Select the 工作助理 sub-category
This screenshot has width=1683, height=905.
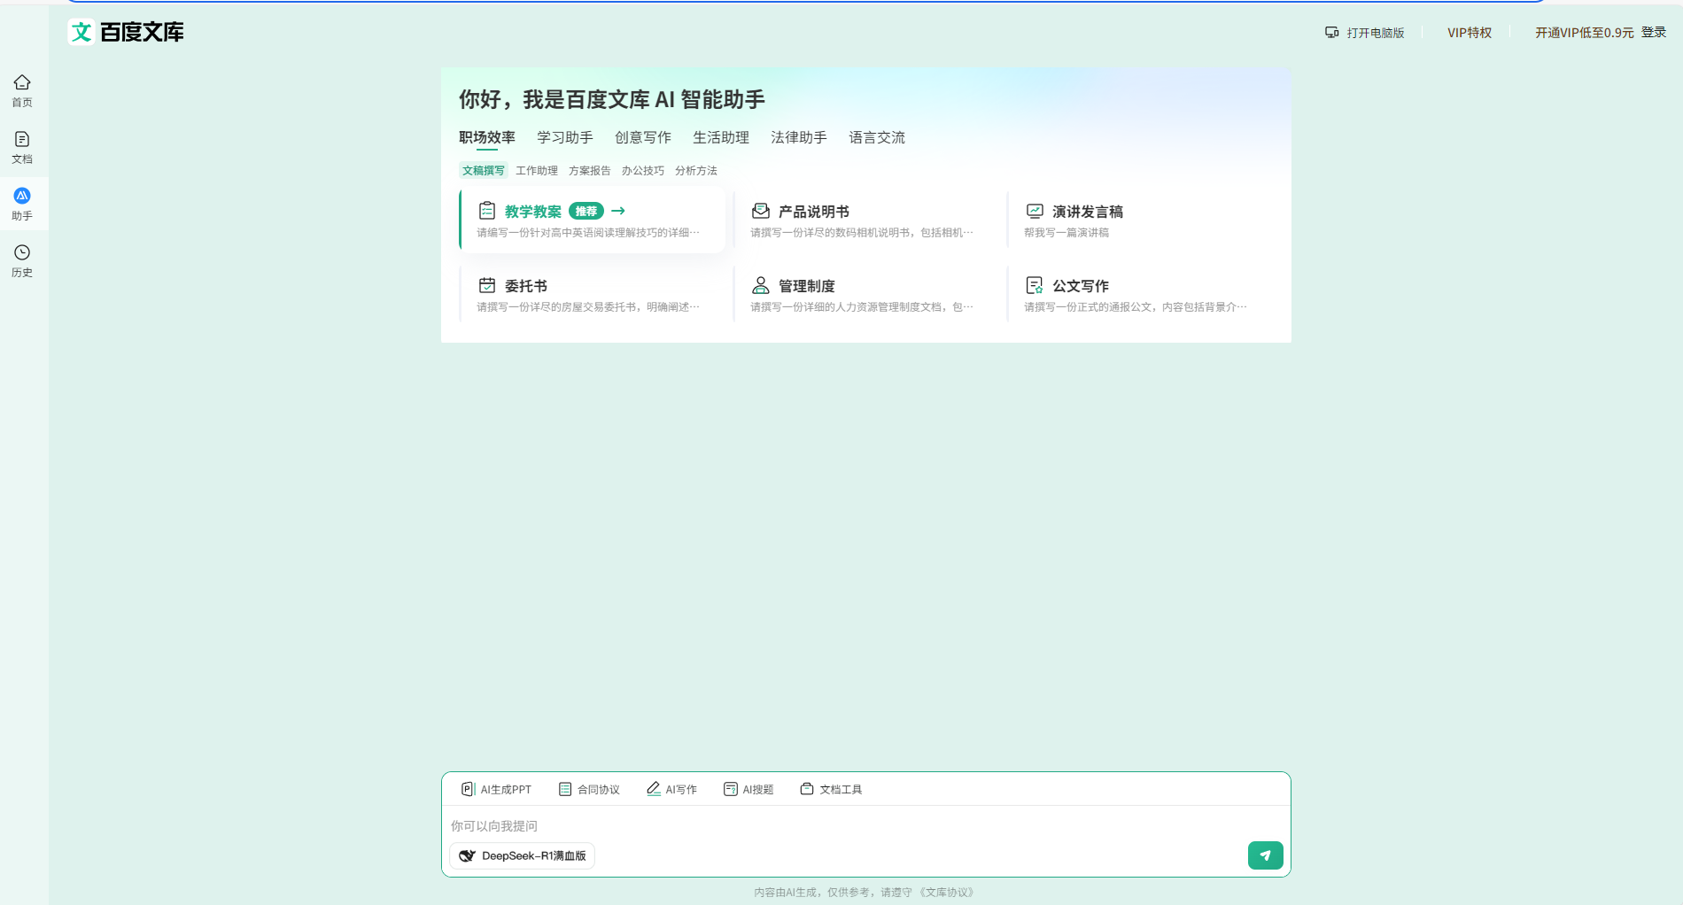536,171
